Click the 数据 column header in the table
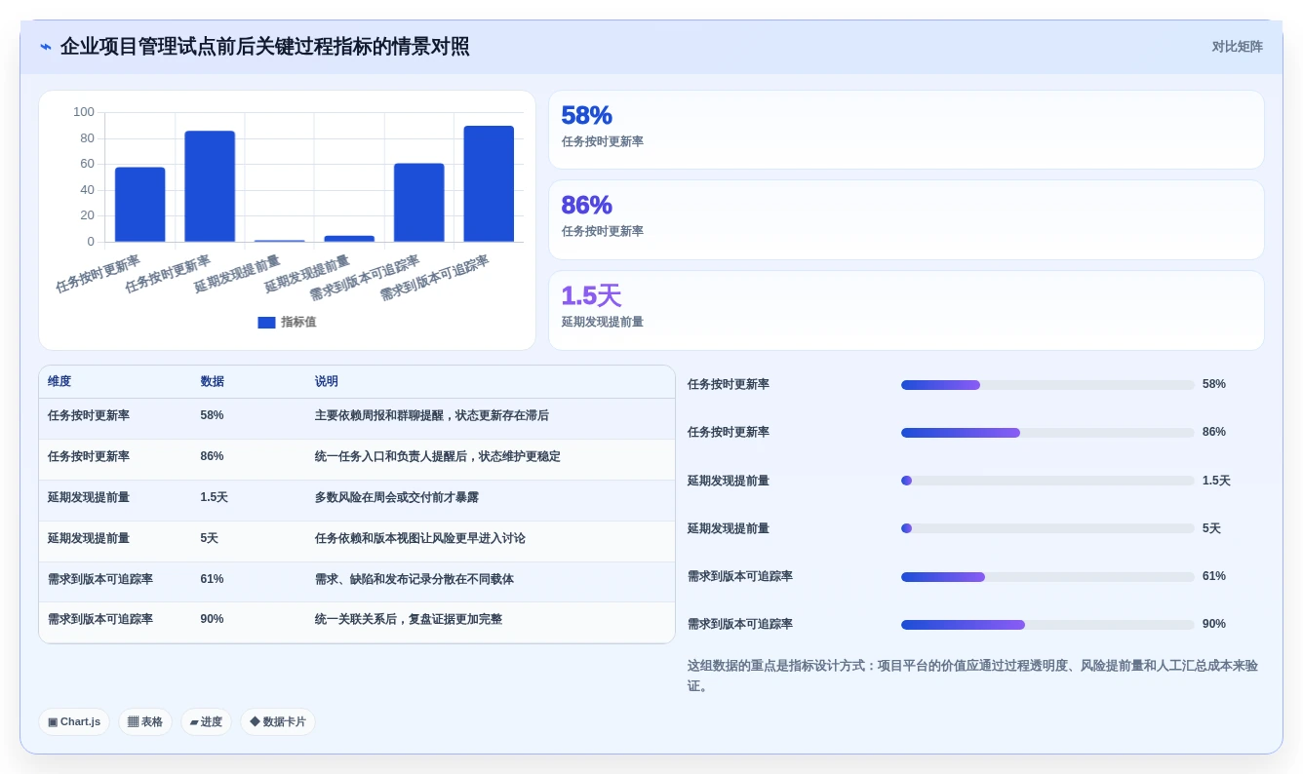Screen dimensions: 1303x774 (213, 382)
